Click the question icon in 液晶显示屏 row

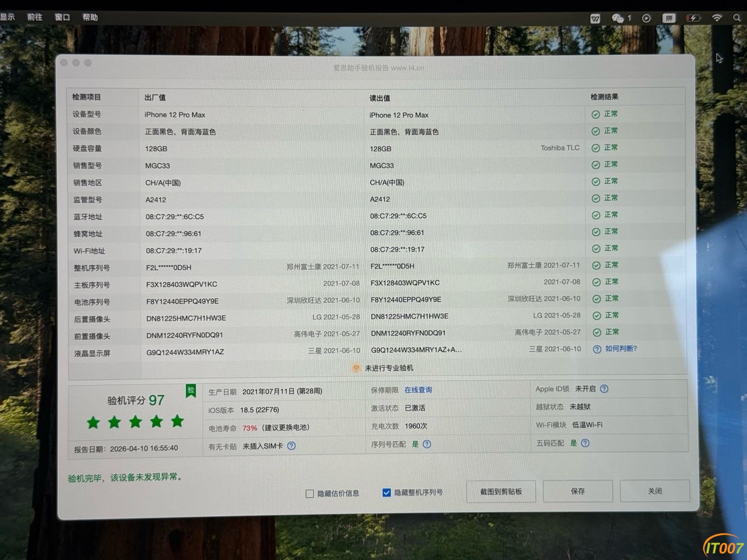(x=597, y=349)
